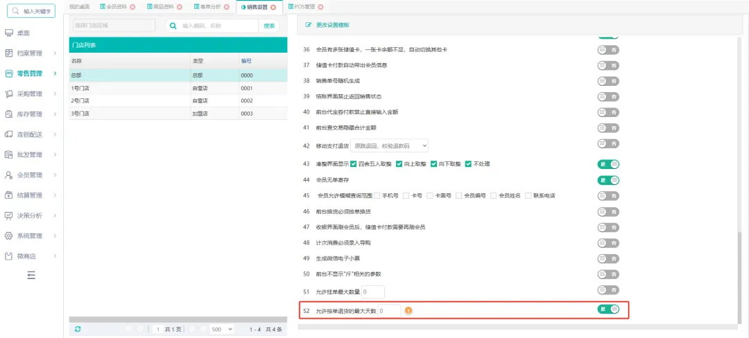Expand 连锁配送 with its chevron
The height and width of the screenshot is (338, 749).
coord(55,134)
